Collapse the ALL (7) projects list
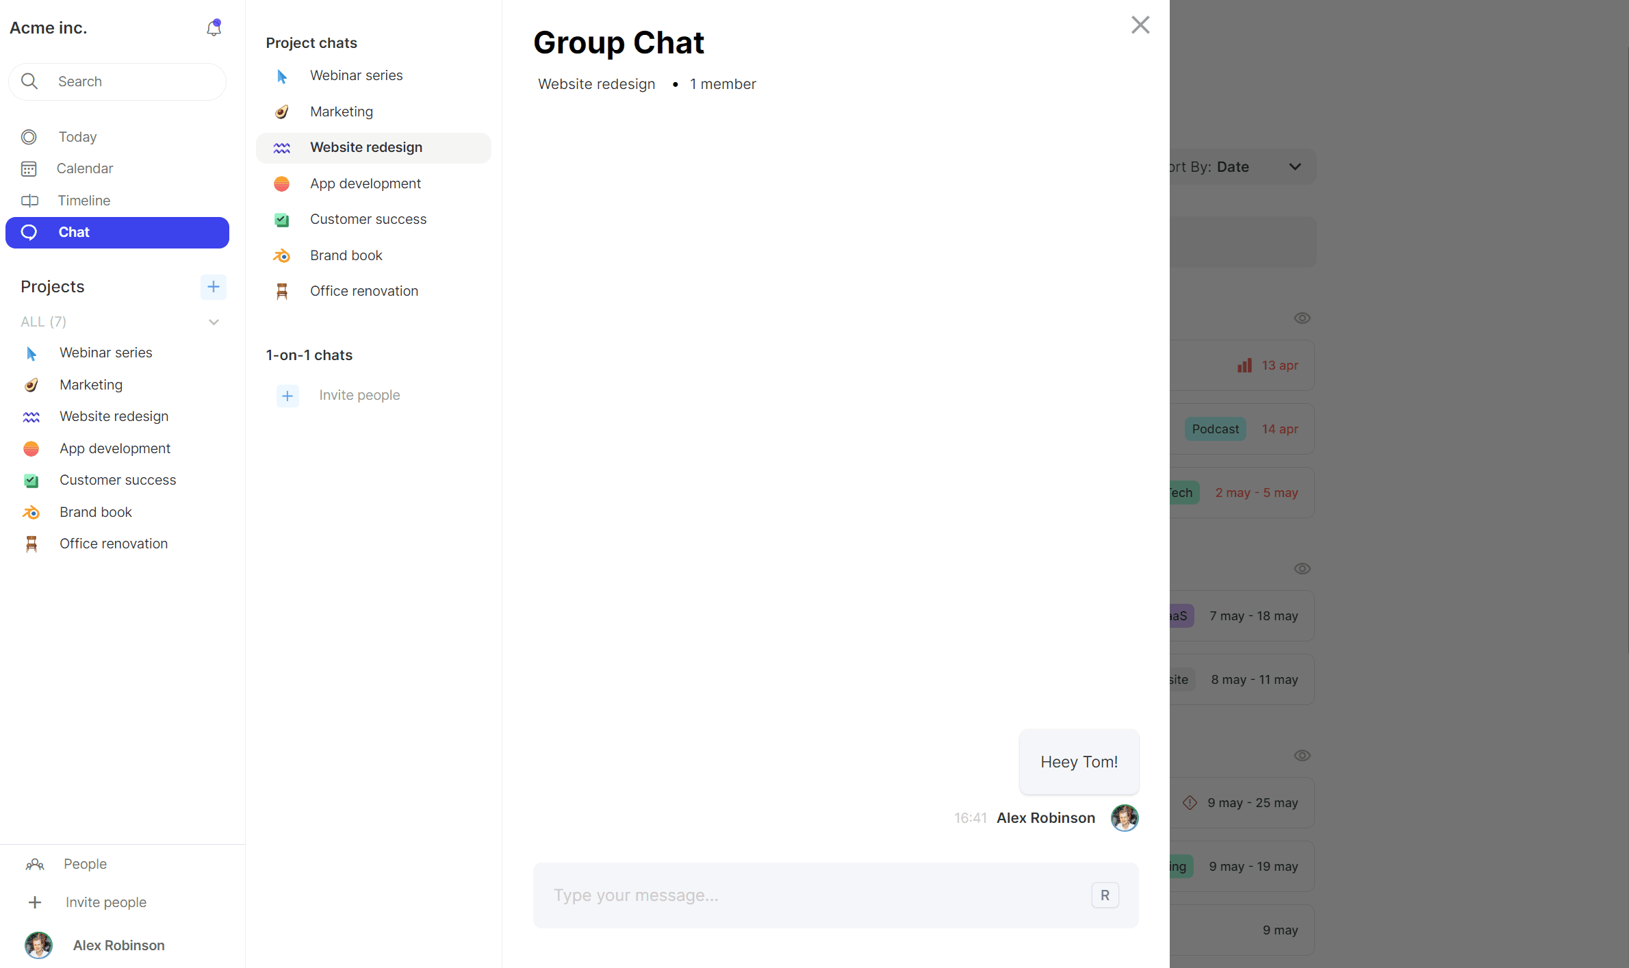This screenshot has width=1629, height=968. [214, 322]
